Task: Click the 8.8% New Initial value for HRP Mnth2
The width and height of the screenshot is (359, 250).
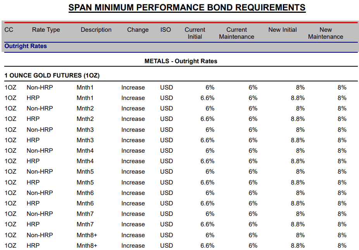Action: click(x=298, y=119)
